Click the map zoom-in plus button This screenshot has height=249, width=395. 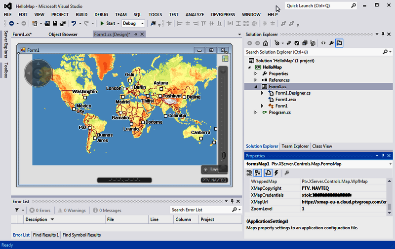click(x=223, y=71)
